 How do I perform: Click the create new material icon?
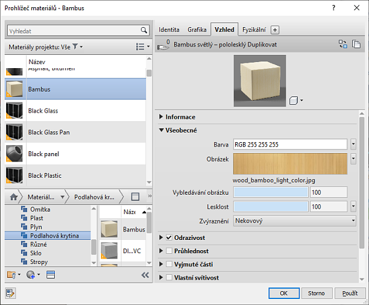click(31, 275)
